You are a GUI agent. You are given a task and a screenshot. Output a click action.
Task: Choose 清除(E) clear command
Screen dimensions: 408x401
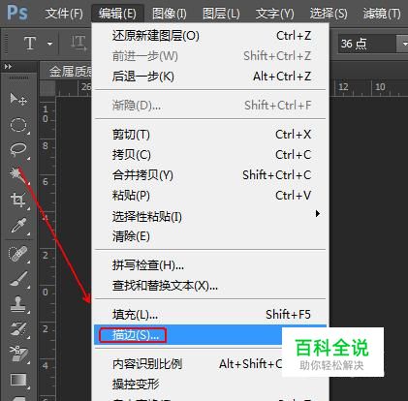211,236
